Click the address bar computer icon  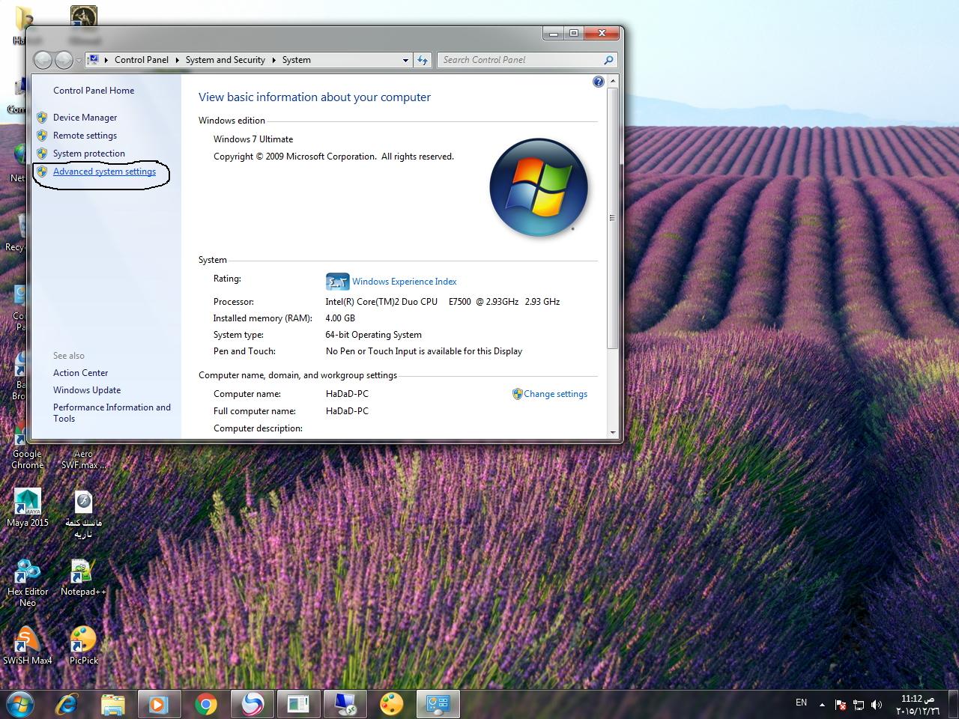tap(94, 60)
